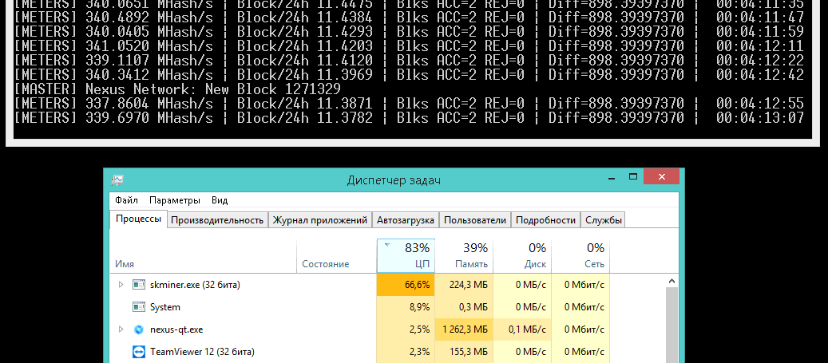This screenshot has width=828, height=363.
Task: Sort by the Состояние column header
Action: [x=337, y=256]
